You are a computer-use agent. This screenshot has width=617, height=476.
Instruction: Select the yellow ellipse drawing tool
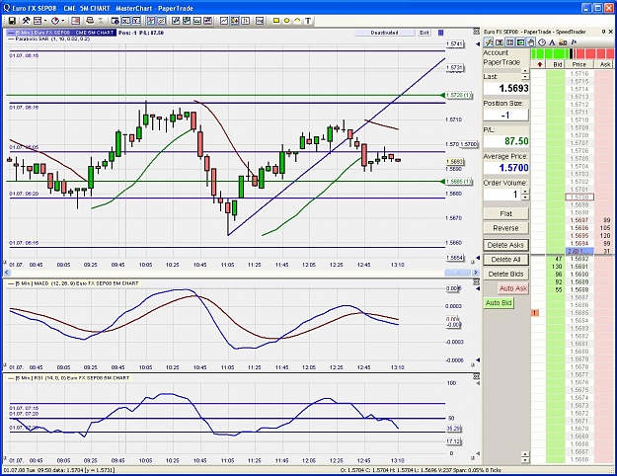(286, 21)
